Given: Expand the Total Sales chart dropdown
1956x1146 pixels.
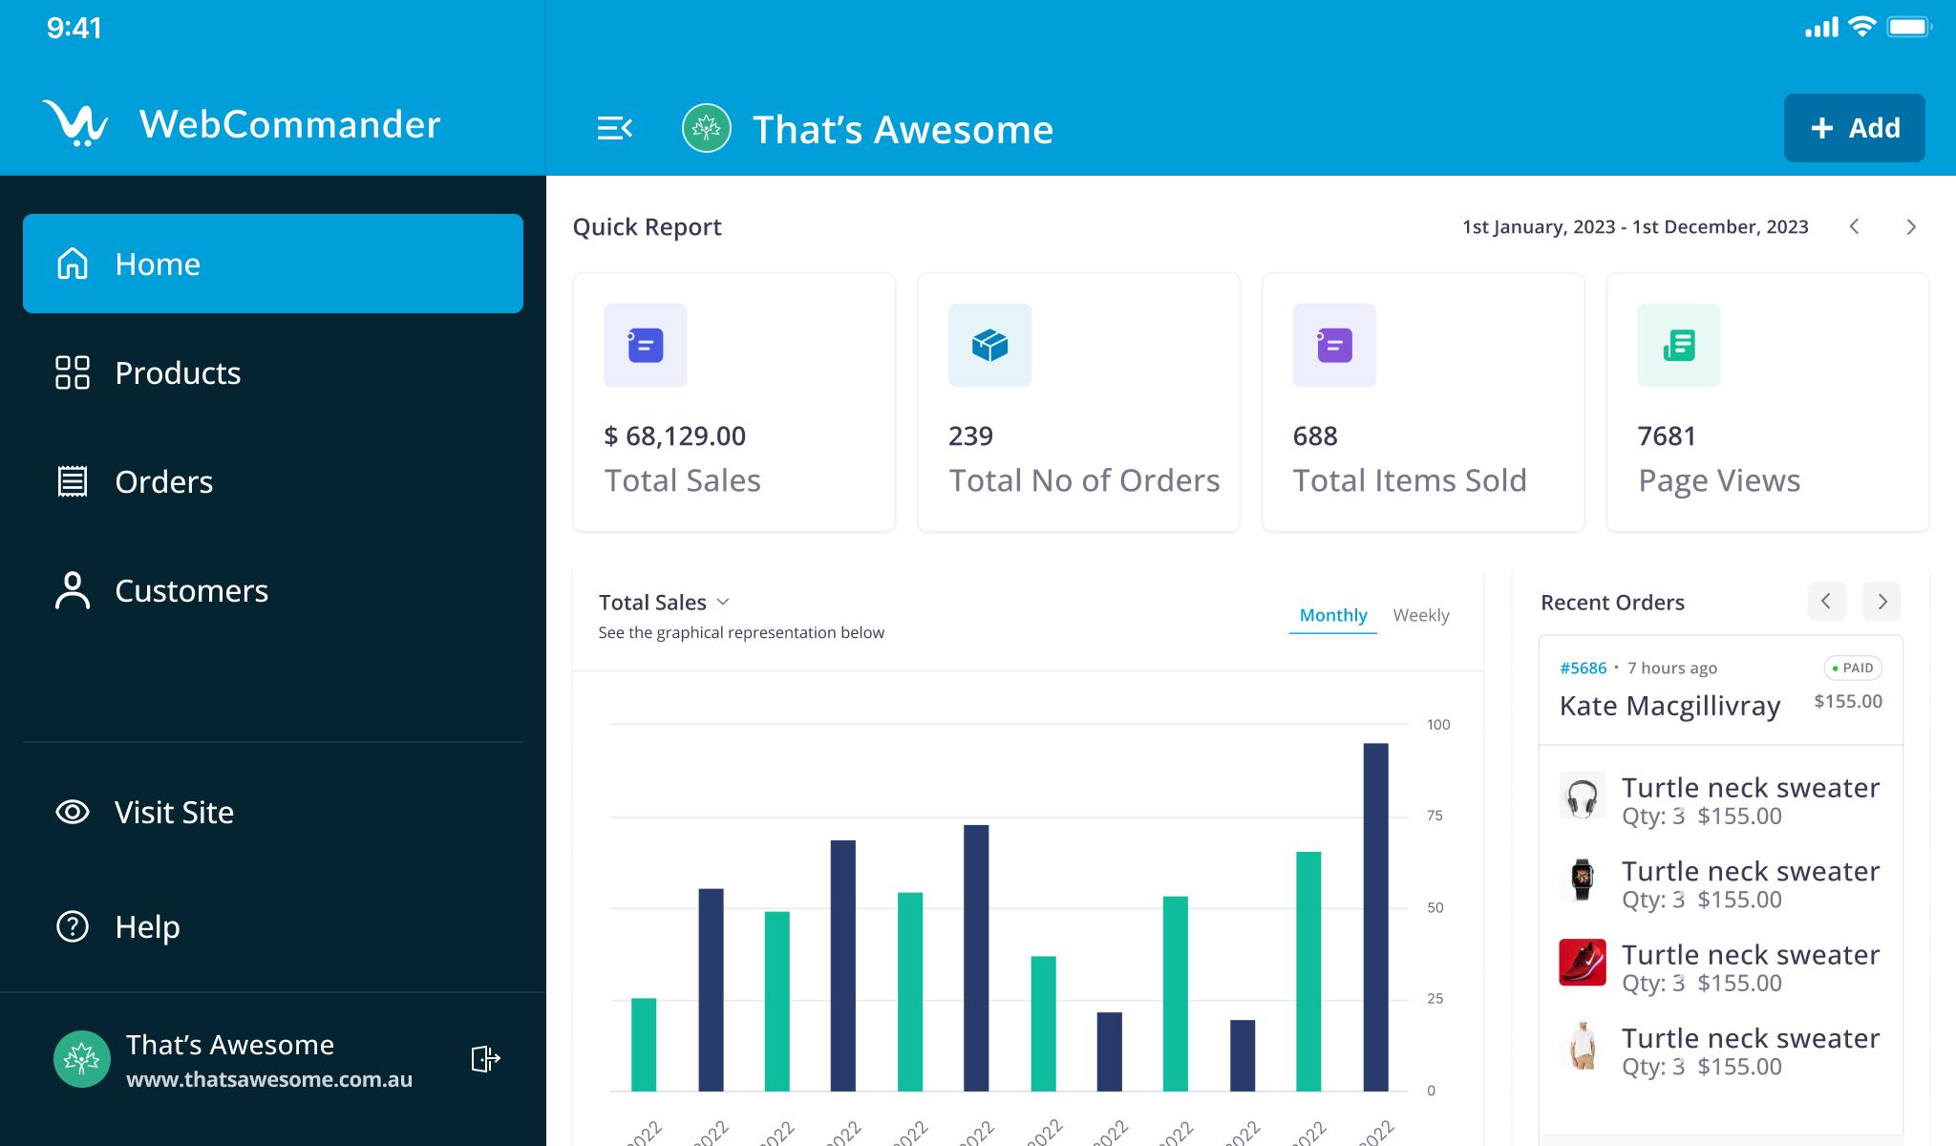Looking at the screenshot, I should pyautogui.click(x=723, y=602).
